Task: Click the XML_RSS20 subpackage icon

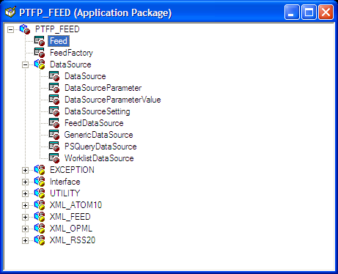Action: (40, 240)
